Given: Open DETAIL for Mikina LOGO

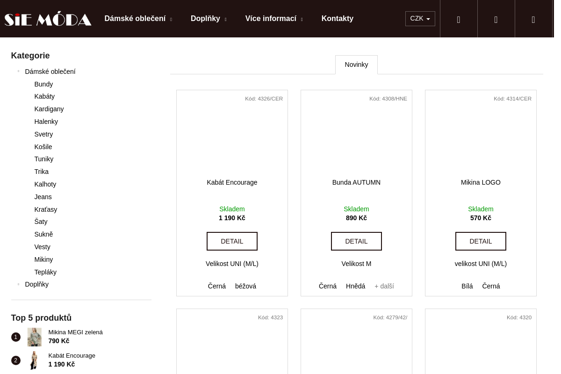Looking at the screenshot, I should (481, 241).
